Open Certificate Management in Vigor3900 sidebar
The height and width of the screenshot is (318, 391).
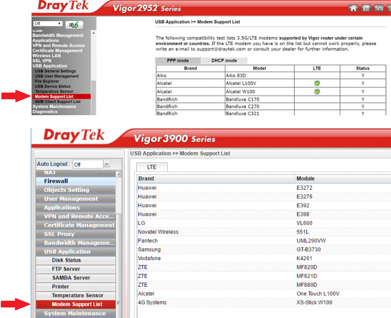click(x=76, y=225)
